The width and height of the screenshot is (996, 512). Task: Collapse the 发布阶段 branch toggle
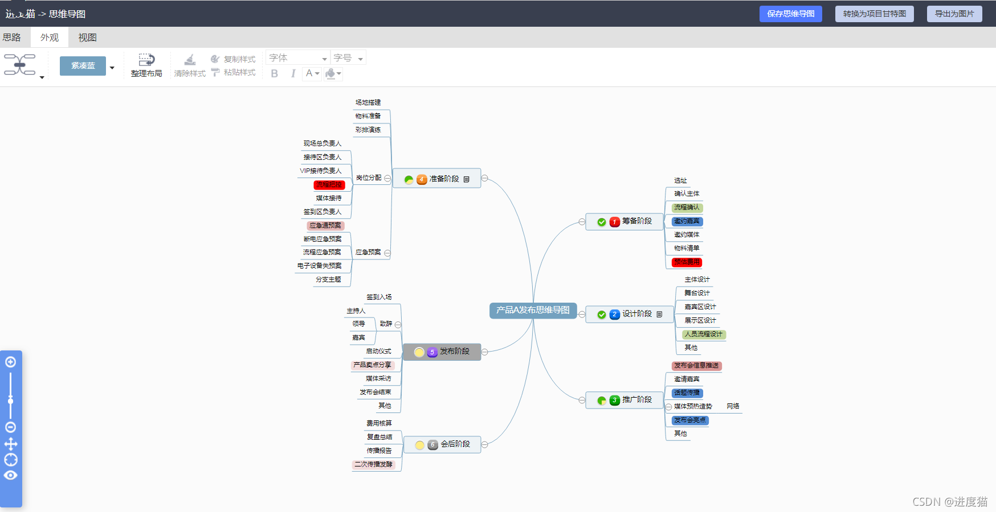(485, 352)
